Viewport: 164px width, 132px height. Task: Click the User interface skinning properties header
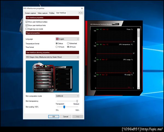coord(52,52)
